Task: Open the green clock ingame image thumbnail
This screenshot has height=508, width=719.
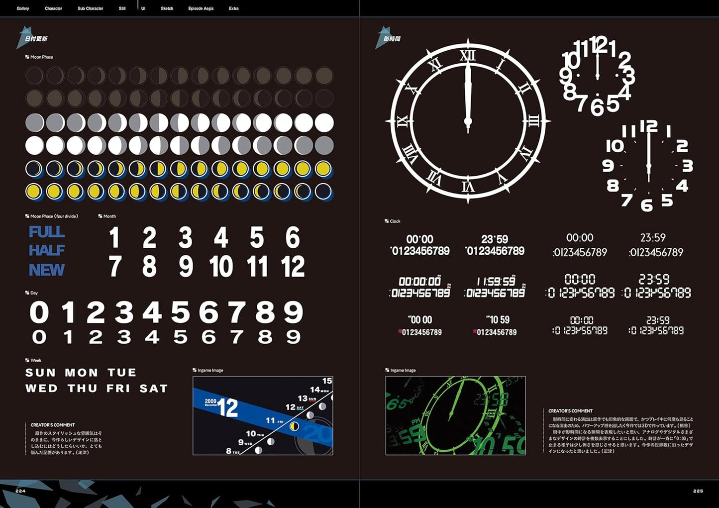Action: [x=455, y=415]
